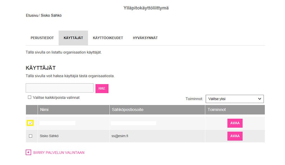Viewport: 285px width, 165px height.
Task: Click AVAA button in first user row
Action: (235, 123)
